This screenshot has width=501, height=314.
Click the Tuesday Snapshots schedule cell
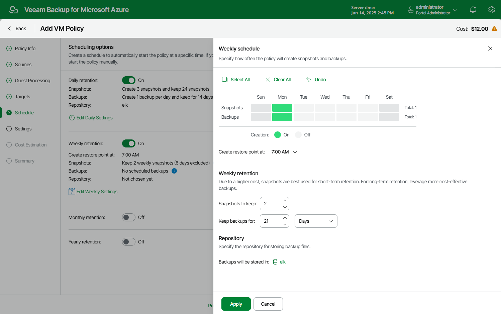tap(304, 108)
